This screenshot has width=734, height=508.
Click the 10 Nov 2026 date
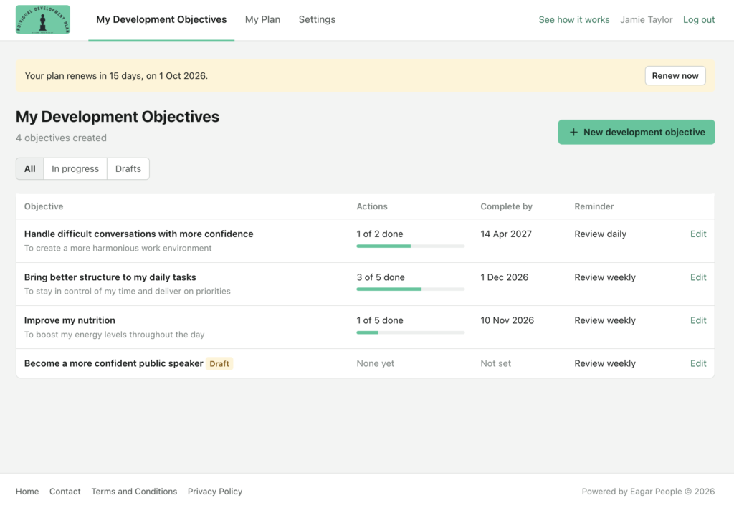(x=507, y=320)
